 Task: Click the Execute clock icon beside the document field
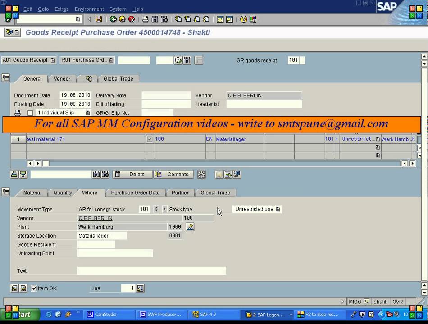click(178, 60)
